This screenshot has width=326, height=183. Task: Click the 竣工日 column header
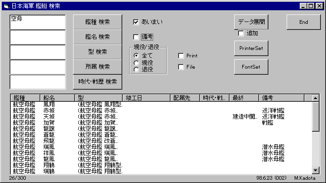pyautogui.click(x=146, y=98)
